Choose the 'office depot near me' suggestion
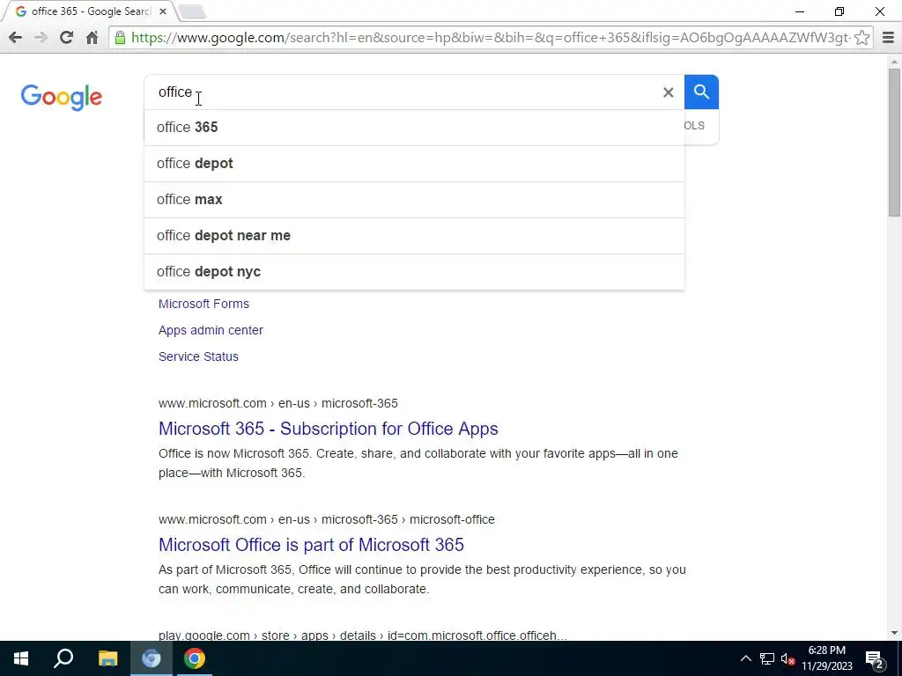Image resolution: width=902 pixels, height=676 pixels. tap(414, 236)
